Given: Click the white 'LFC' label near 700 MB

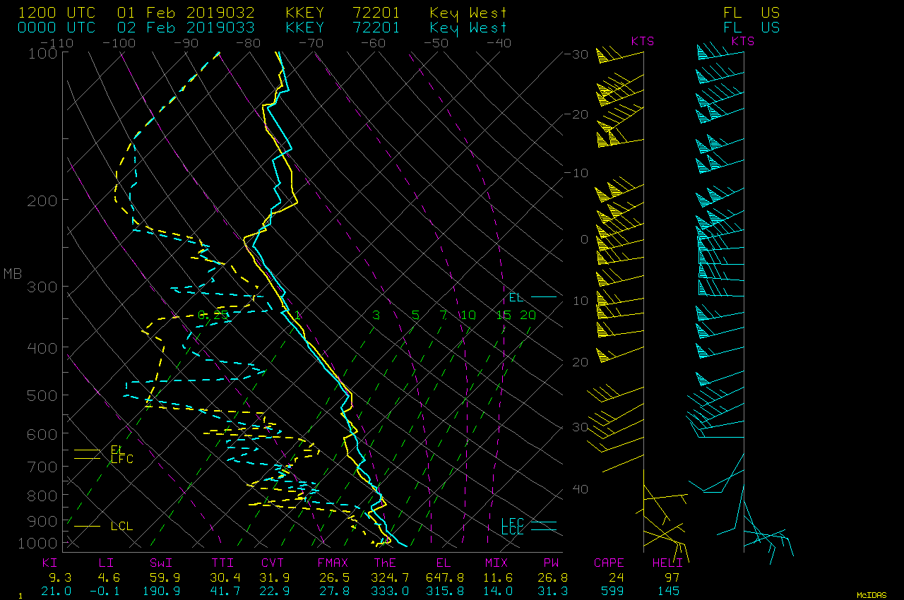Looking at the screenshot, I should [122, 460].
